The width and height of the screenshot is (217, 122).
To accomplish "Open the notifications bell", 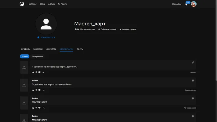I will click(x=186, y=4).
